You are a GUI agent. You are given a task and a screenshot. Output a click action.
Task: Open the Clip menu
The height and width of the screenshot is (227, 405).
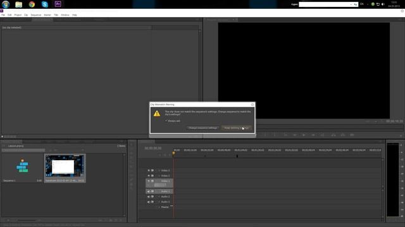point(26,15)
